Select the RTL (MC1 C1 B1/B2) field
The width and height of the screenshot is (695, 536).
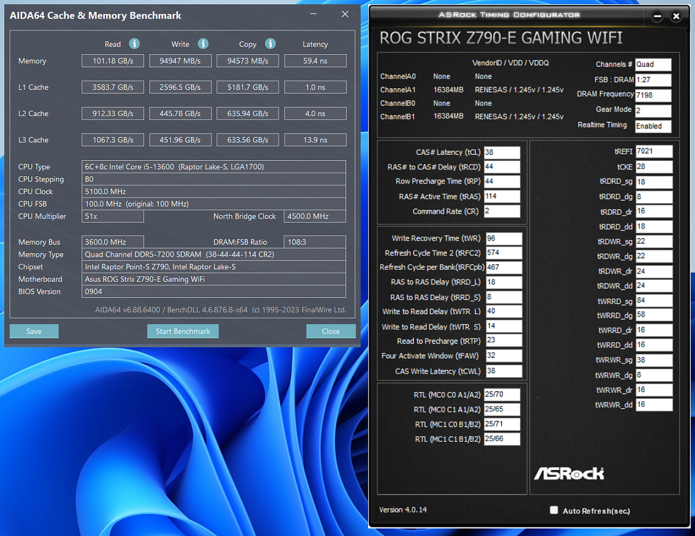502,439
